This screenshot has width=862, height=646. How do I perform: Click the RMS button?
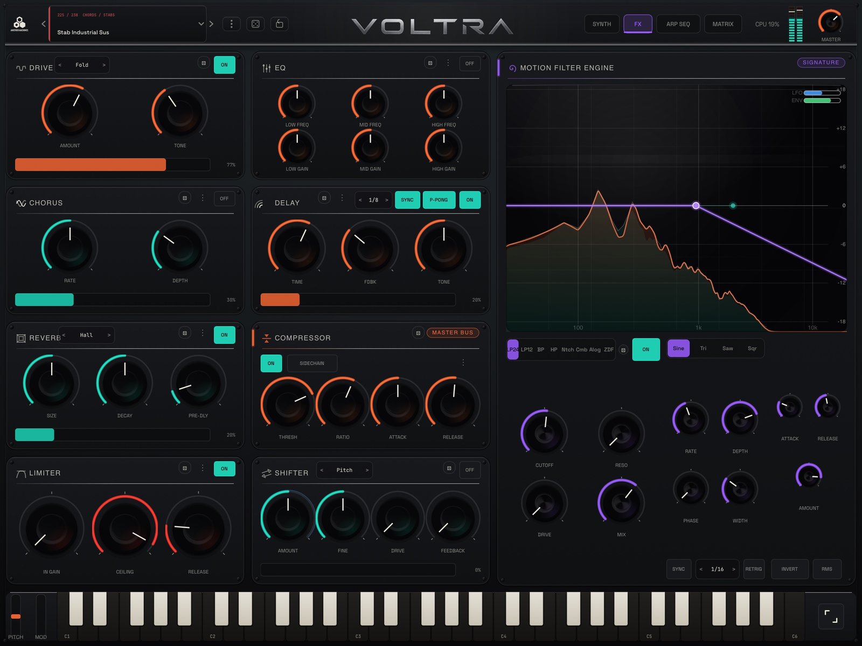coord(827,569)
